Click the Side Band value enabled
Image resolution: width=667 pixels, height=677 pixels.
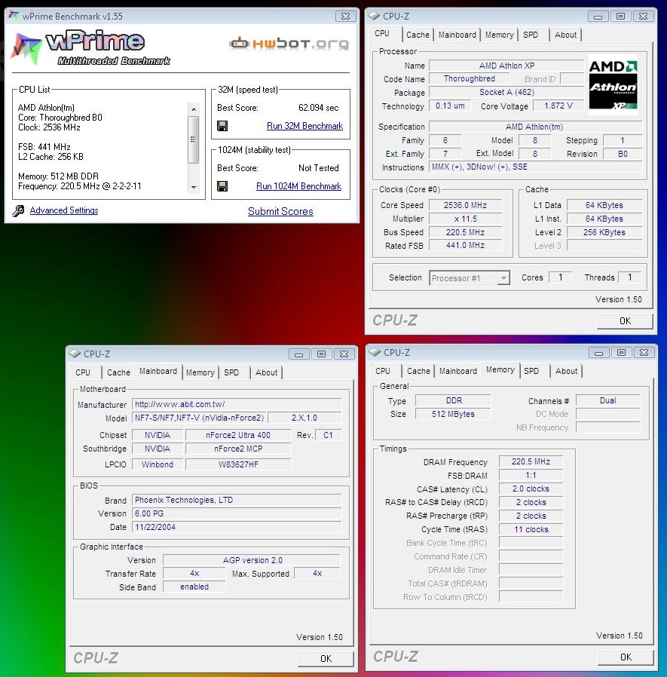tap(194, 587)
